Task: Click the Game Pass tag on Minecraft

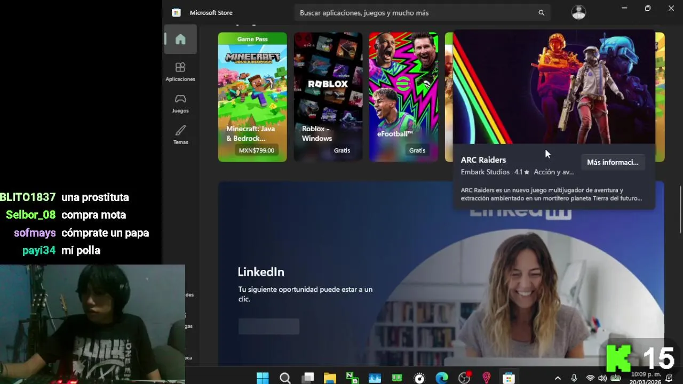Action: click(252, 39)
